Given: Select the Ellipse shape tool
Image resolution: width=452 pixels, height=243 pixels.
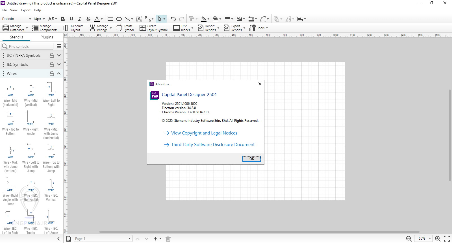Looking at the screenshot, I should [x=119, y=19].
